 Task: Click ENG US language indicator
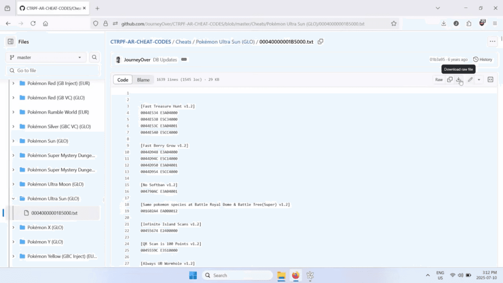point(440,275)
